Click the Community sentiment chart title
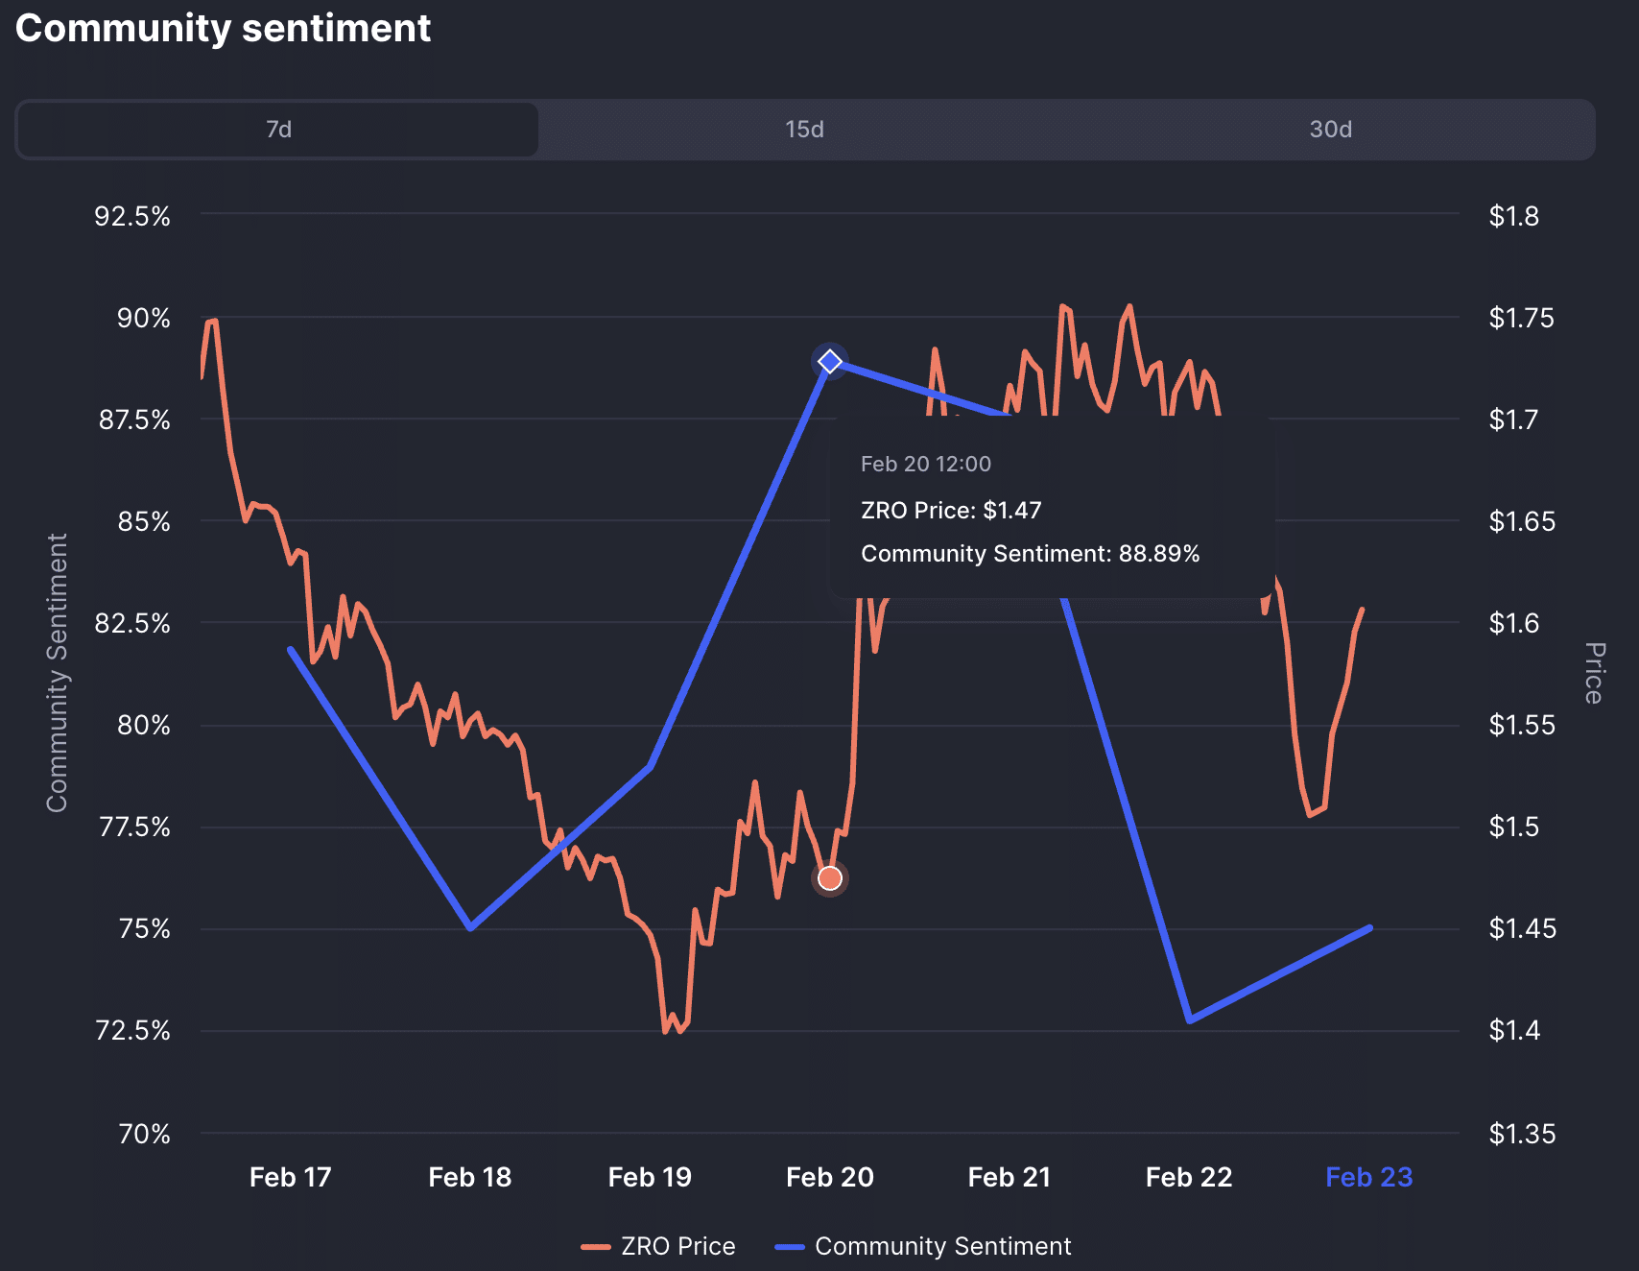The image size is (1639, 1271). [224, 29]
